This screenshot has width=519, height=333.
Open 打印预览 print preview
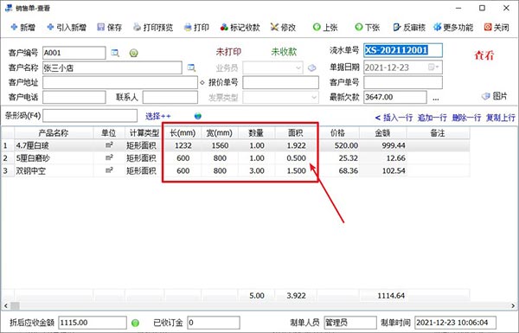[x=153, y=27]
